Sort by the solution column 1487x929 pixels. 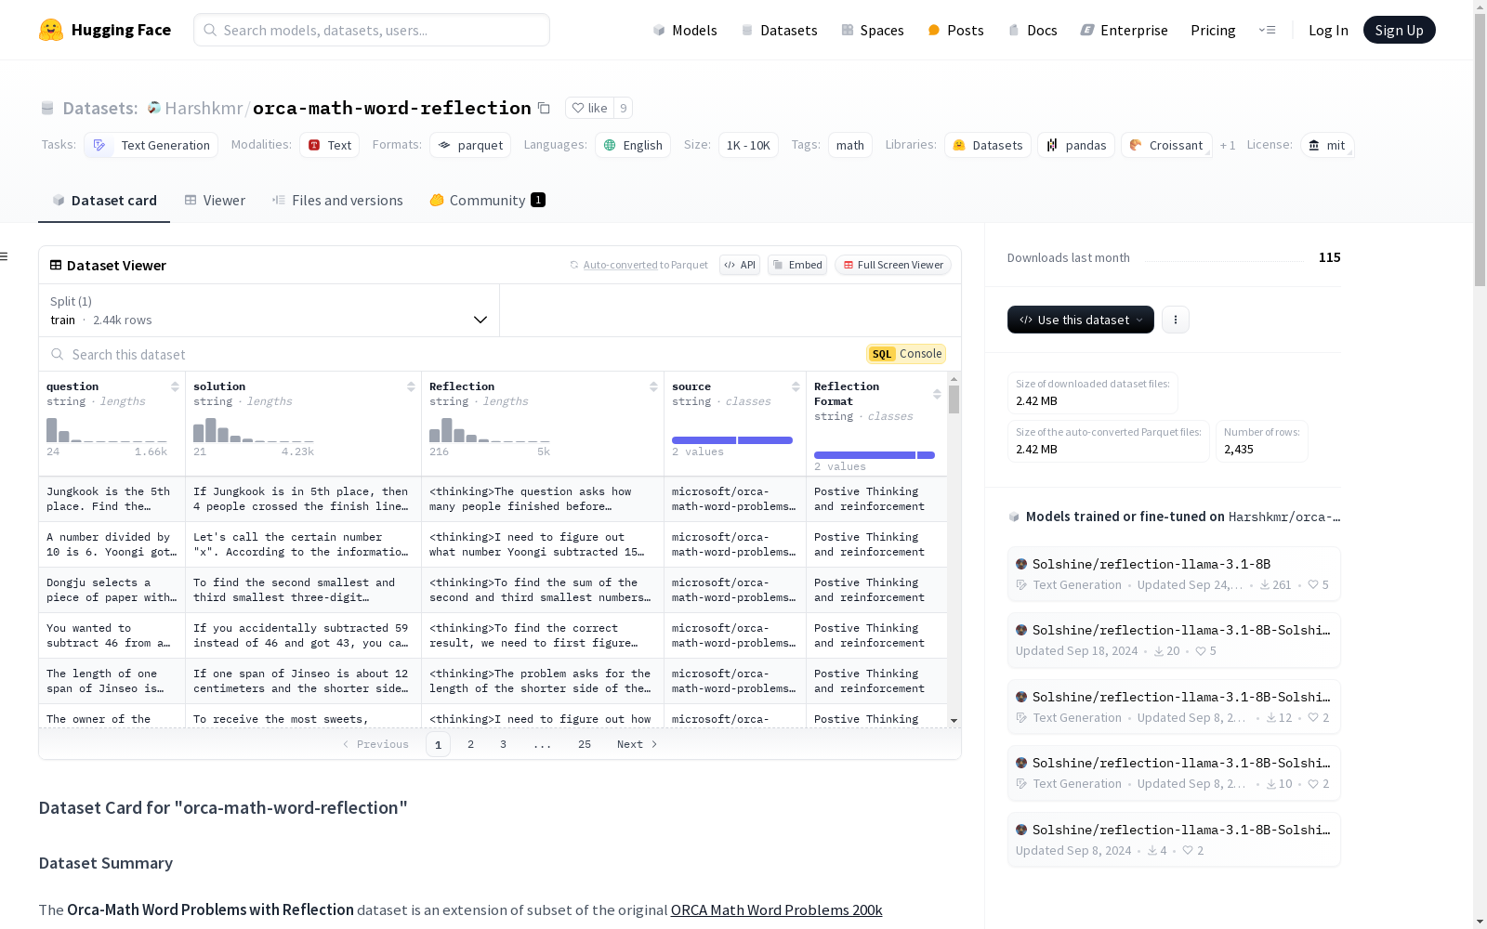click(x=411, y=386)
